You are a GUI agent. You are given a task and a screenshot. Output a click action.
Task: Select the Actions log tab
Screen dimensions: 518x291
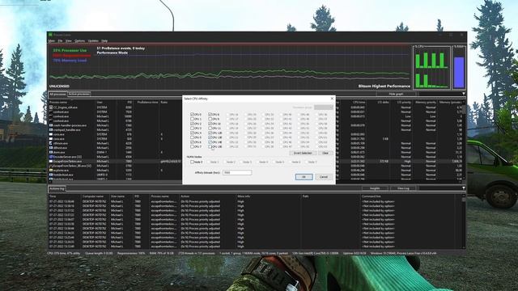[57, 188]
